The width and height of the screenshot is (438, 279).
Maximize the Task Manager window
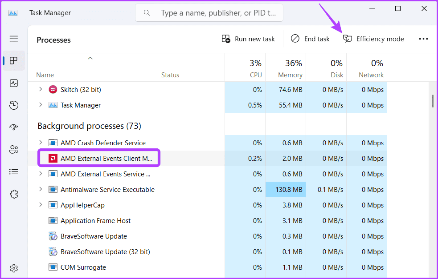pos(398,8)
